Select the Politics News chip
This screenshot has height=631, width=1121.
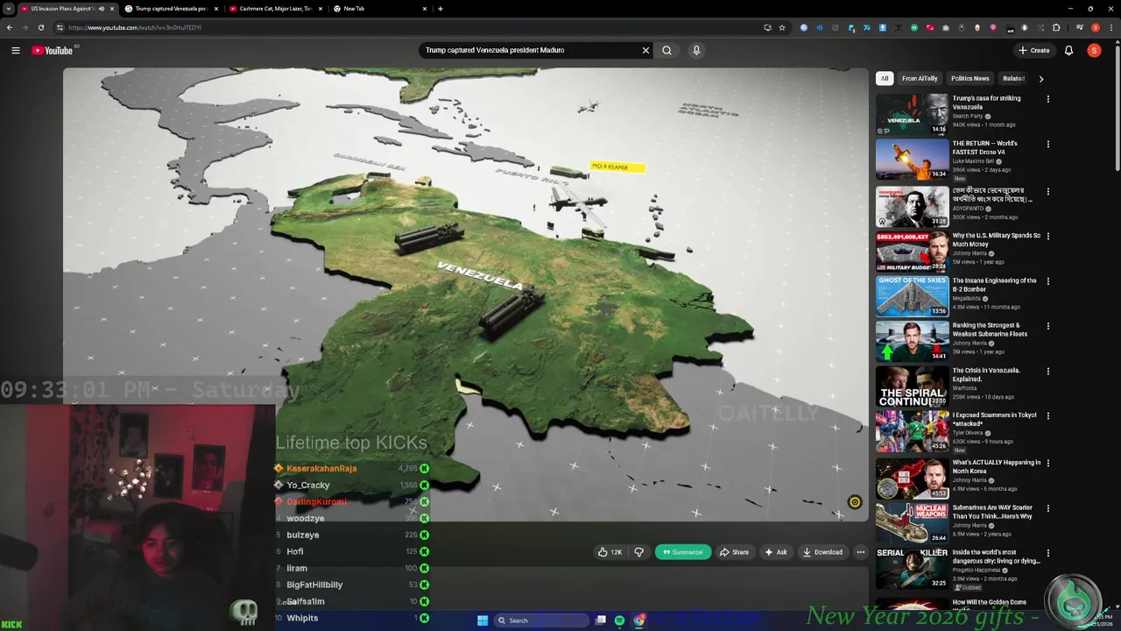pos(969,78)
